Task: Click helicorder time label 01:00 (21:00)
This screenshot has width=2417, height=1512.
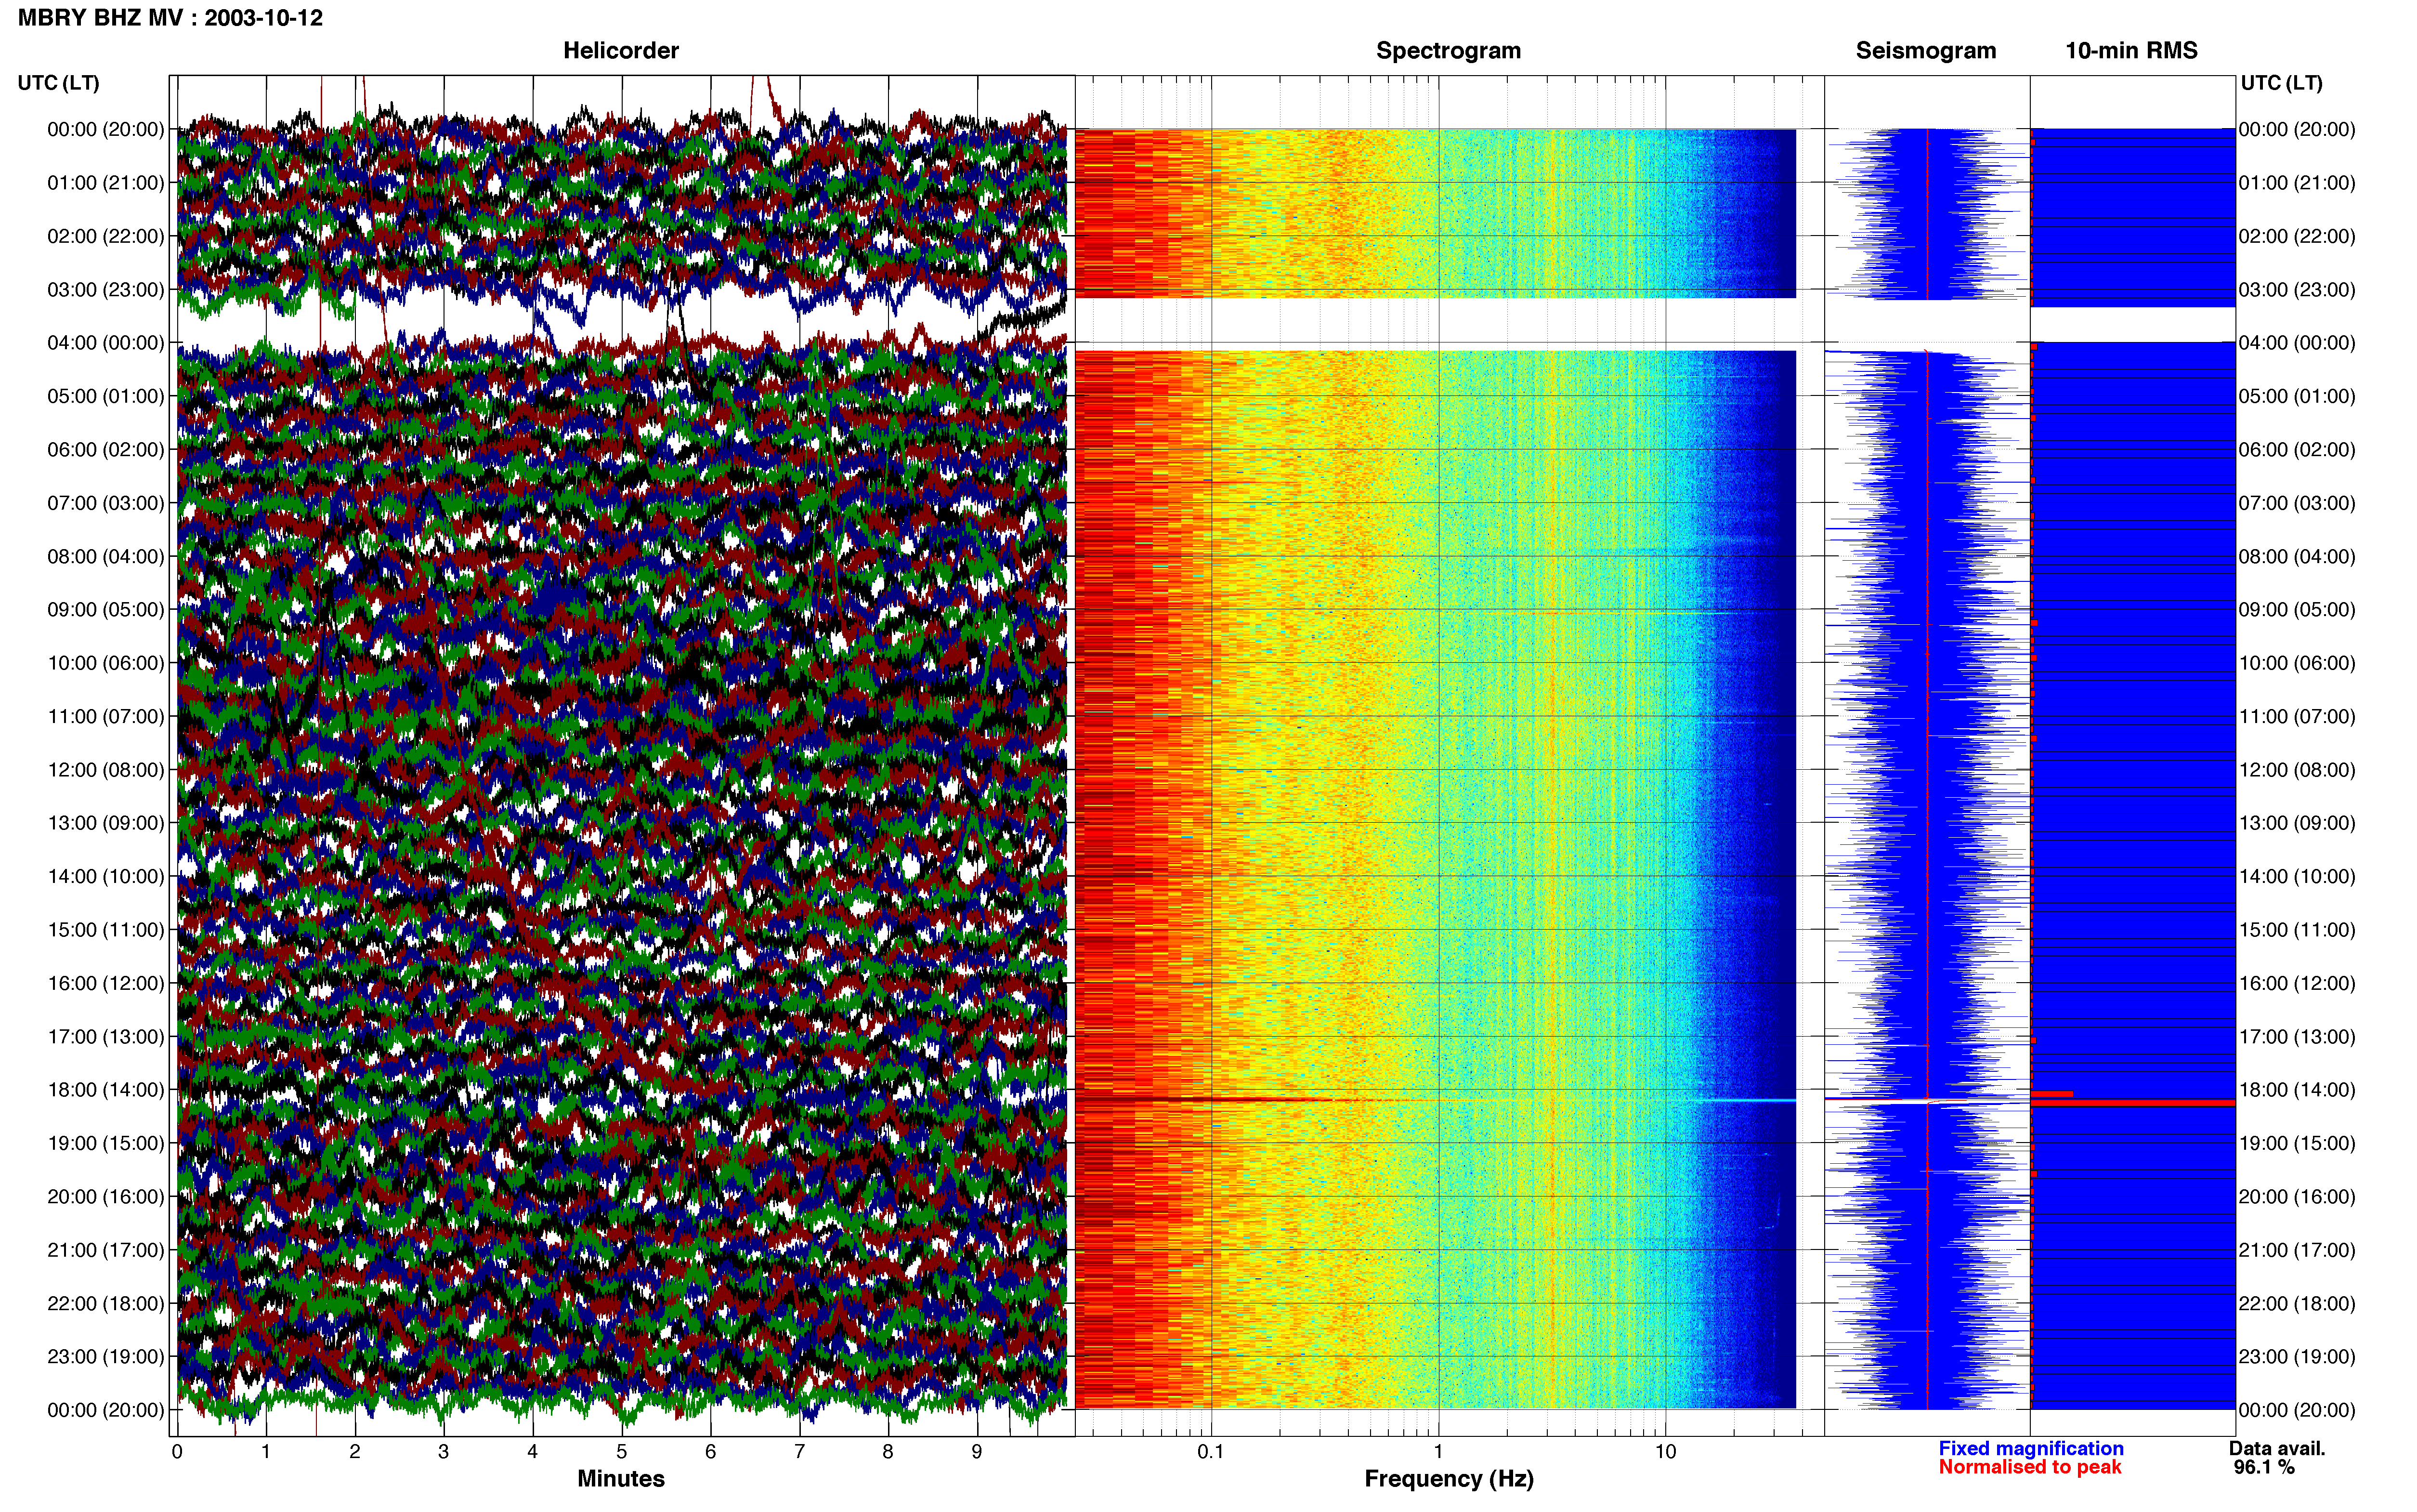Action: (x=106, y=183)
